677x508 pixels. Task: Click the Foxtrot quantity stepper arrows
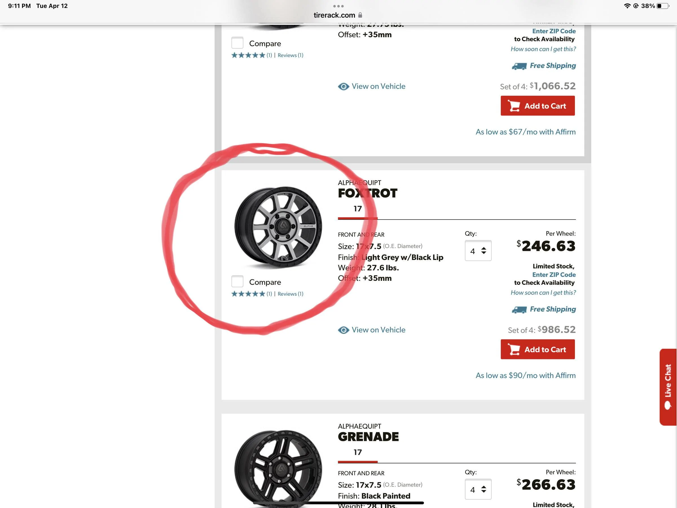[483, 251]
